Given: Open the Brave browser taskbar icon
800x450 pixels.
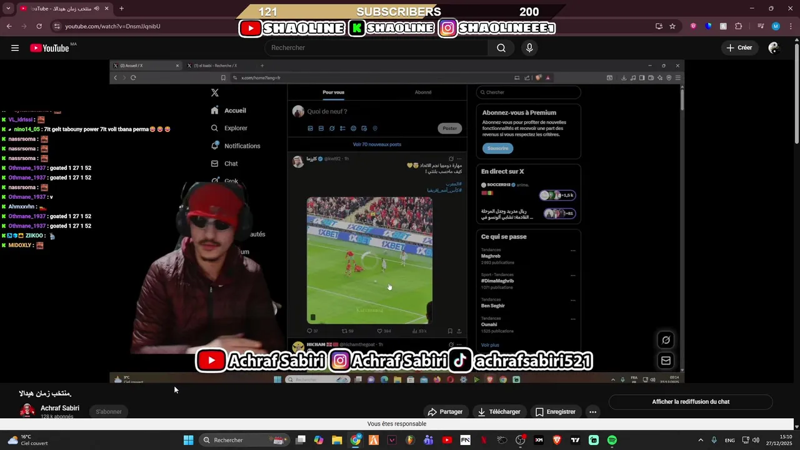Looking at the screenshot, I should [557, 440].
